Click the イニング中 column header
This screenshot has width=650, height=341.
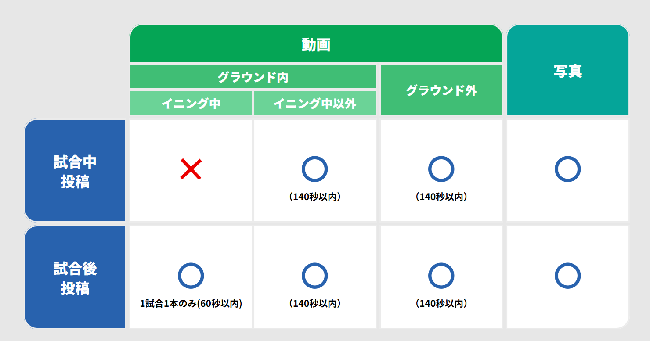191,104
